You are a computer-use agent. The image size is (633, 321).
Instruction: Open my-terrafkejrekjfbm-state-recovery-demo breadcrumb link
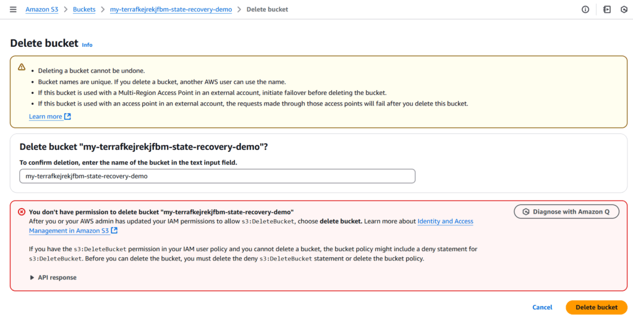171,9
